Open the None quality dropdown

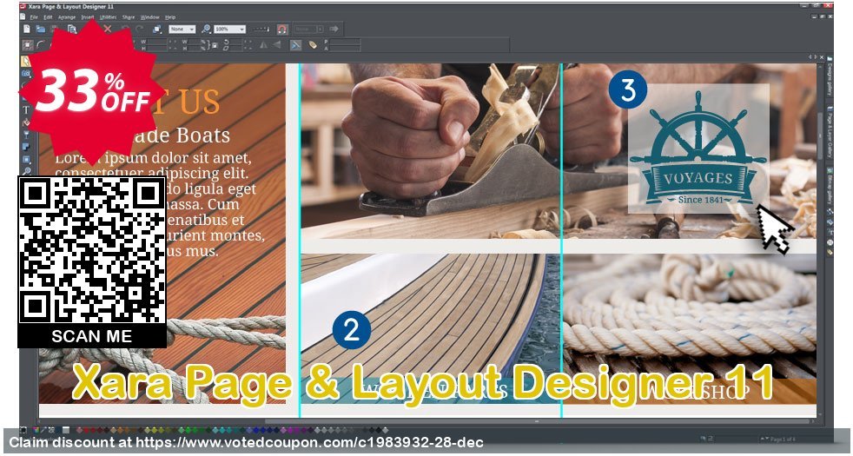[182, 29]
